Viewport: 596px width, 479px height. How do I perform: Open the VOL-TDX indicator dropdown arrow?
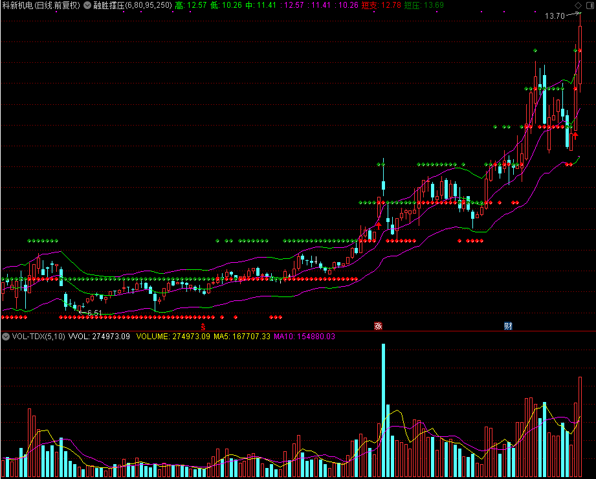(x=6, y=337)
